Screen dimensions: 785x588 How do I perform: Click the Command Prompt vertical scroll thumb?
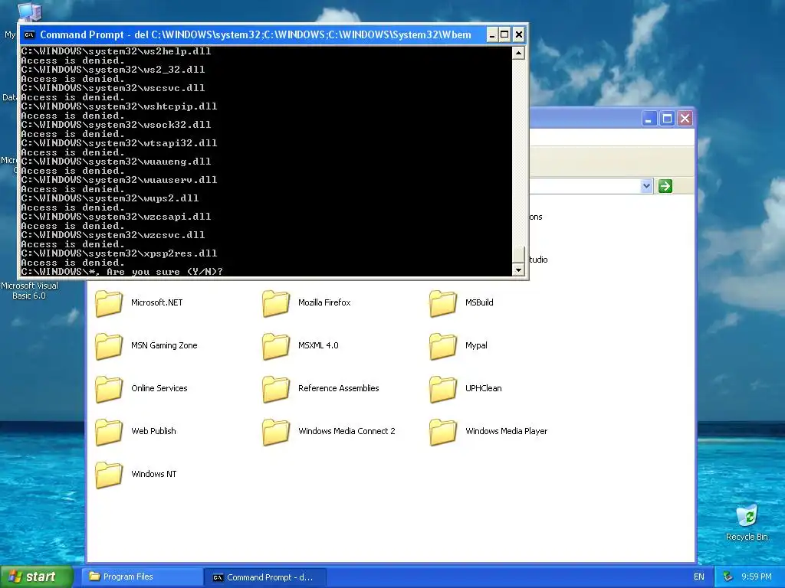[519, 254]
